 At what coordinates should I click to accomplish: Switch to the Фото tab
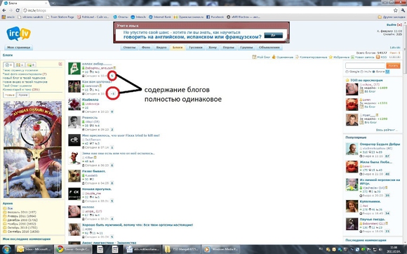[x=146, y=48]
